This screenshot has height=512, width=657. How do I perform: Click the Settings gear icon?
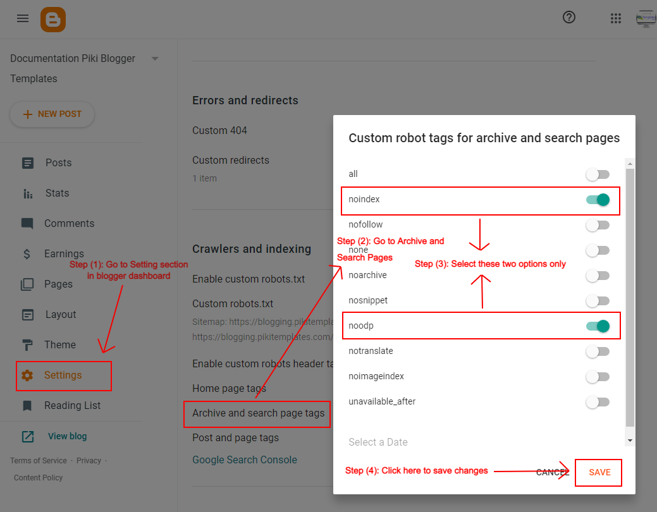click(27, 375)
